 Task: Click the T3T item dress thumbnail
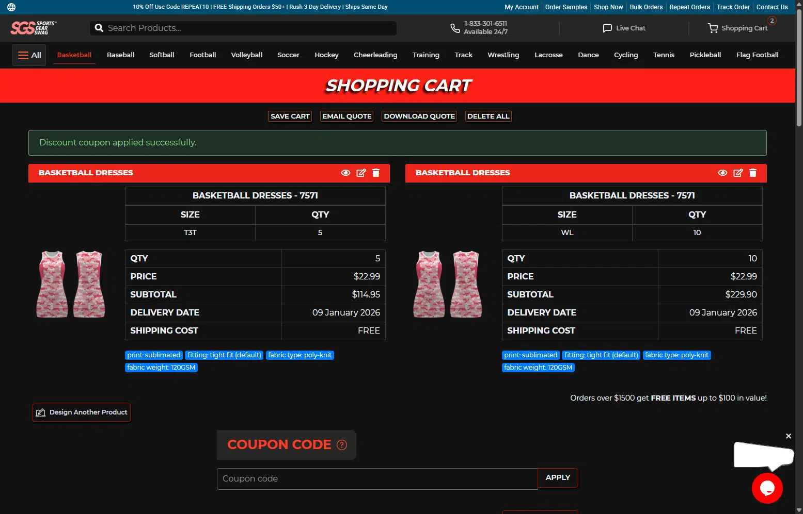71,284
